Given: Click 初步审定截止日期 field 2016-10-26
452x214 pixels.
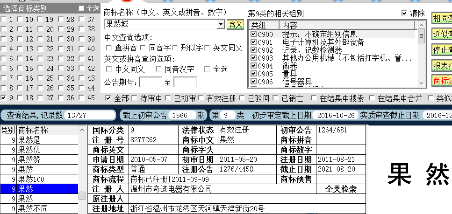Looking at the screenshot, I should (x=336, y=115).
